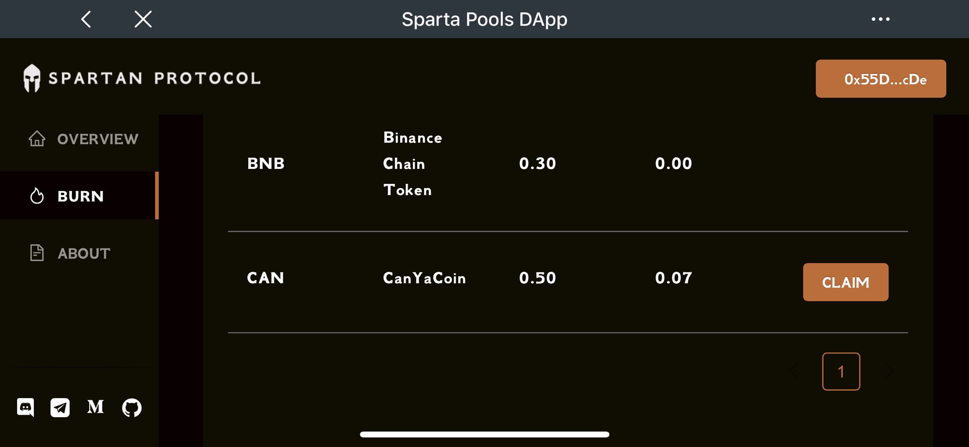
Task: Close the Sparta Pools DApp browser
Action: coord(143,19)
